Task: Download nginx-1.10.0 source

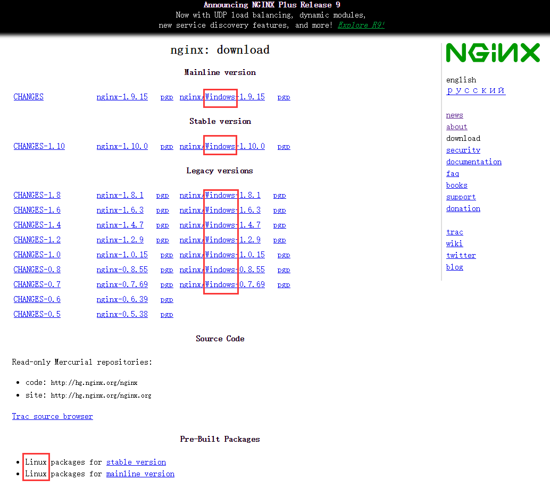Action: (122, 146)
